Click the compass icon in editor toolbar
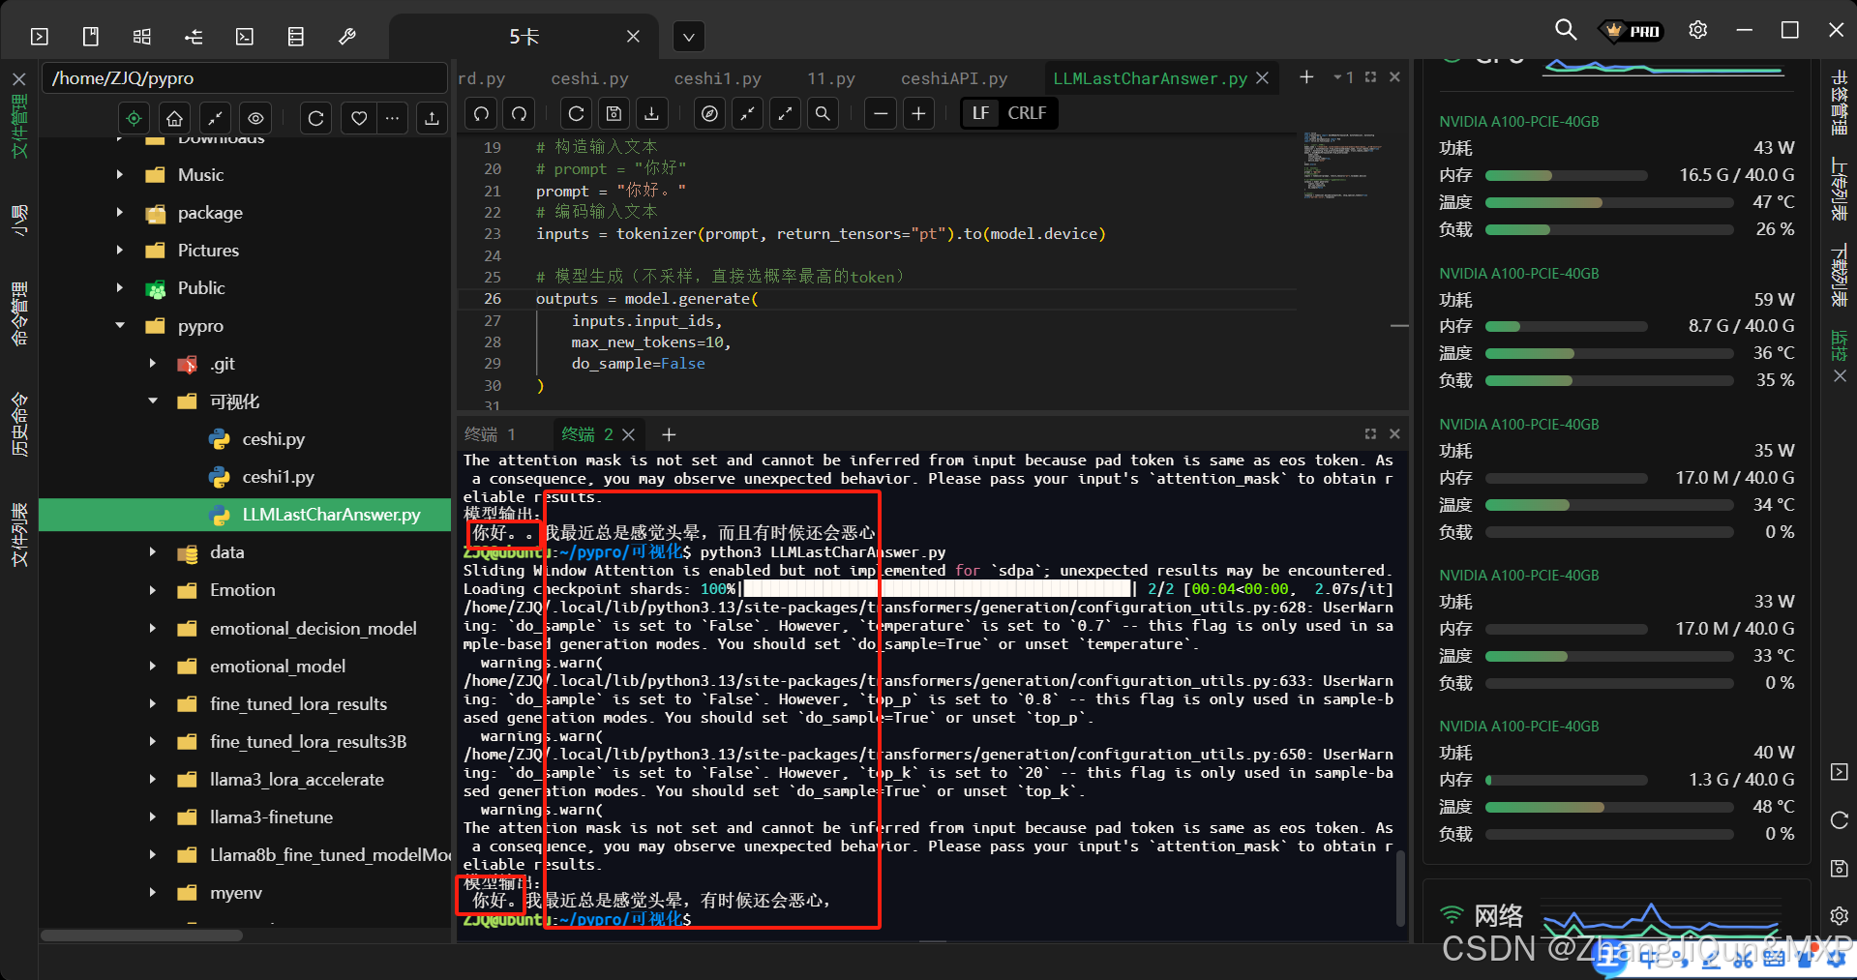 click(709, 113)
